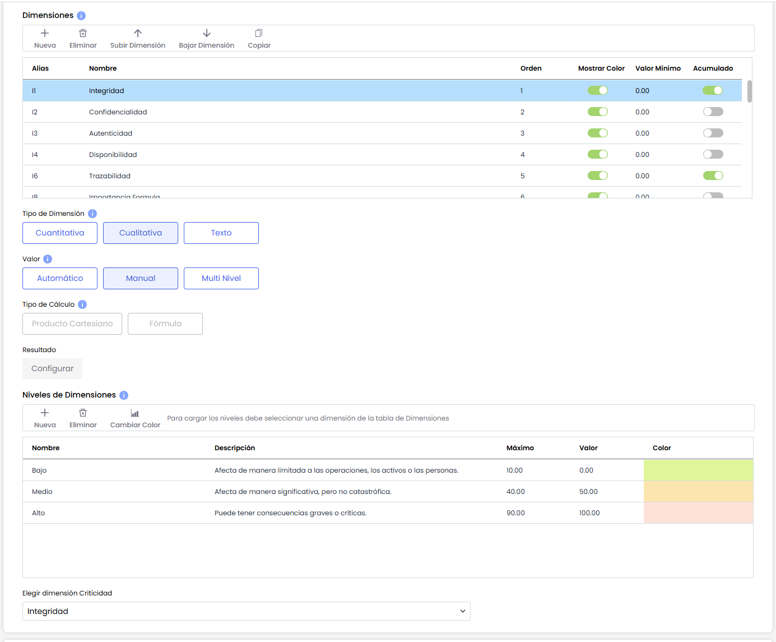Click the Configurar button
Image resolution: width=776 pixels, height=642 pixels.
tap(52, 369)
